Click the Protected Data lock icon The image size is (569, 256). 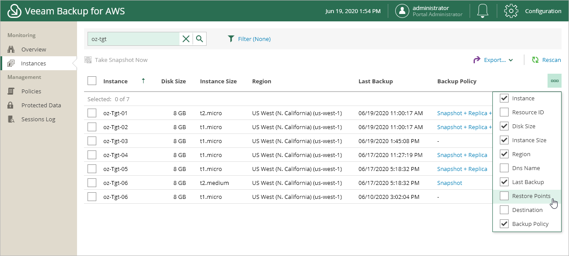pyautogui.click(x=11, y=105)
